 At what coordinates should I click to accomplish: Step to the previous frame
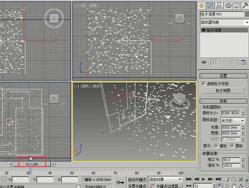[x=197, y=179]
